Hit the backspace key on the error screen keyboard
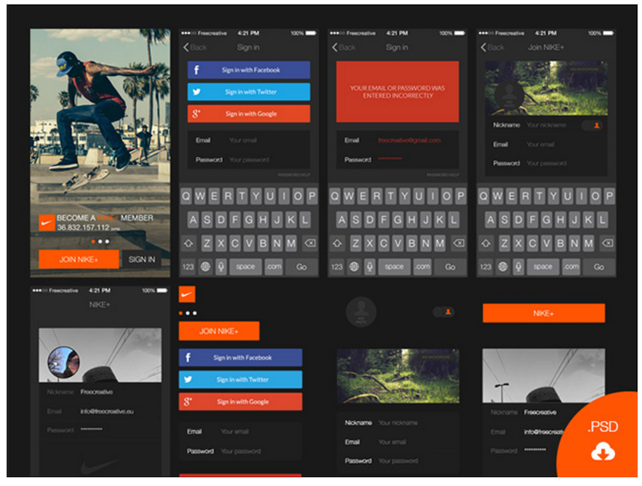The width and height of the screenshot is (642, 486). tap(459, 244)
